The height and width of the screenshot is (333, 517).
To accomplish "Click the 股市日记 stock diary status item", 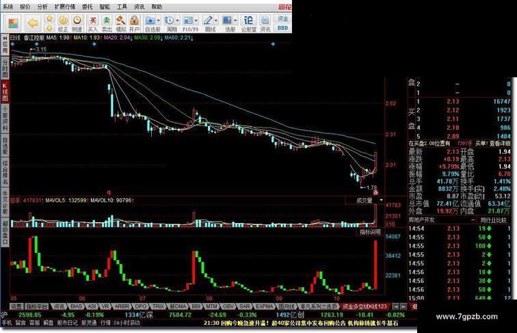I will pyautogui.click(x=67, y=323).
